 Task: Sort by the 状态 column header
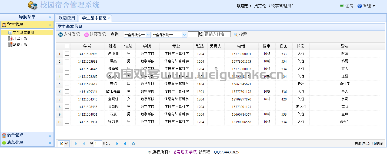tap(301, 46)
